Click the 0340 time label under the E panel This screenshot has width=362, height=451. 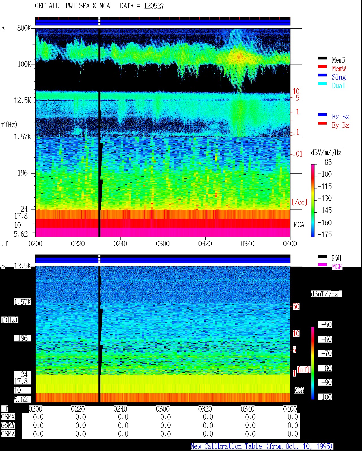pos(247,243)
